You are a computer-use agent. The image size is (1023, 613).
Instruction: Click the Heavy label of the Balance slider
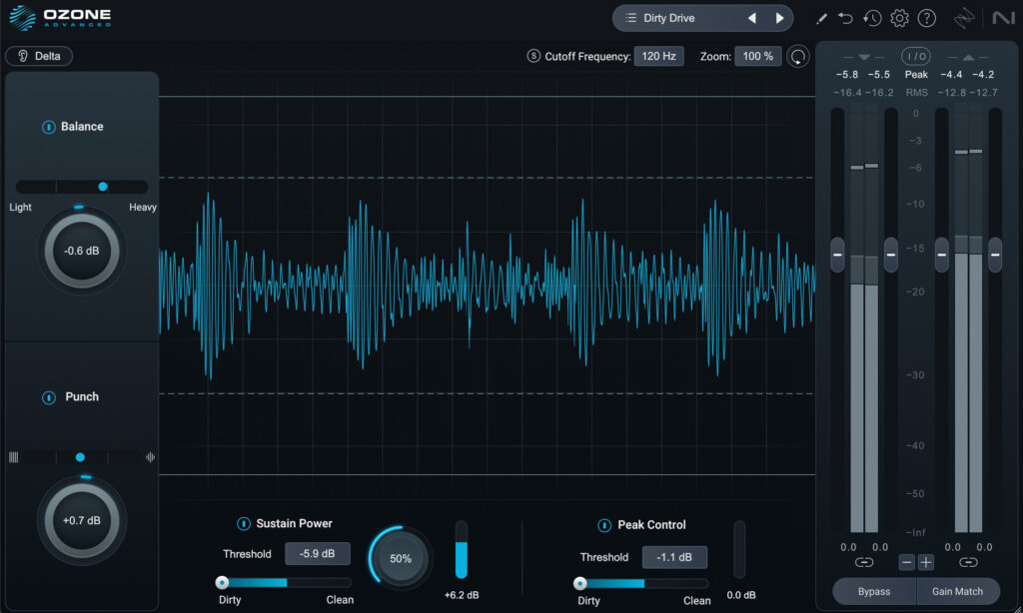coord(143,207)
